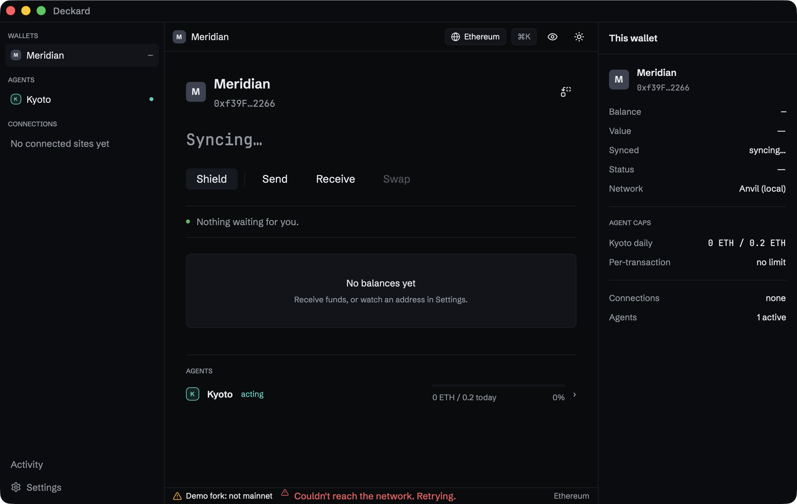Expand Kyoto agent row chevron

click(575, 394)
